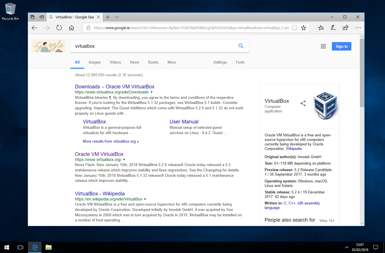Expand arrow next to en.wikipedia.org URL
Viewport: 385px width, 253px height.
click(145, 199)
